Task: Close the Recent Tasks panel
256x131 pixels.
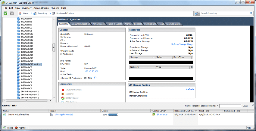Action: [253, 105]
